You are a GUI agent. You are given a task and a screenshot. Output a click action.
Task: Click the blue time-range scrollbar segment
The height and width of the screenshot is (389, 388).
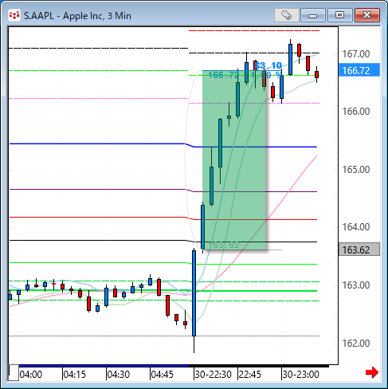tap(104, 366)
